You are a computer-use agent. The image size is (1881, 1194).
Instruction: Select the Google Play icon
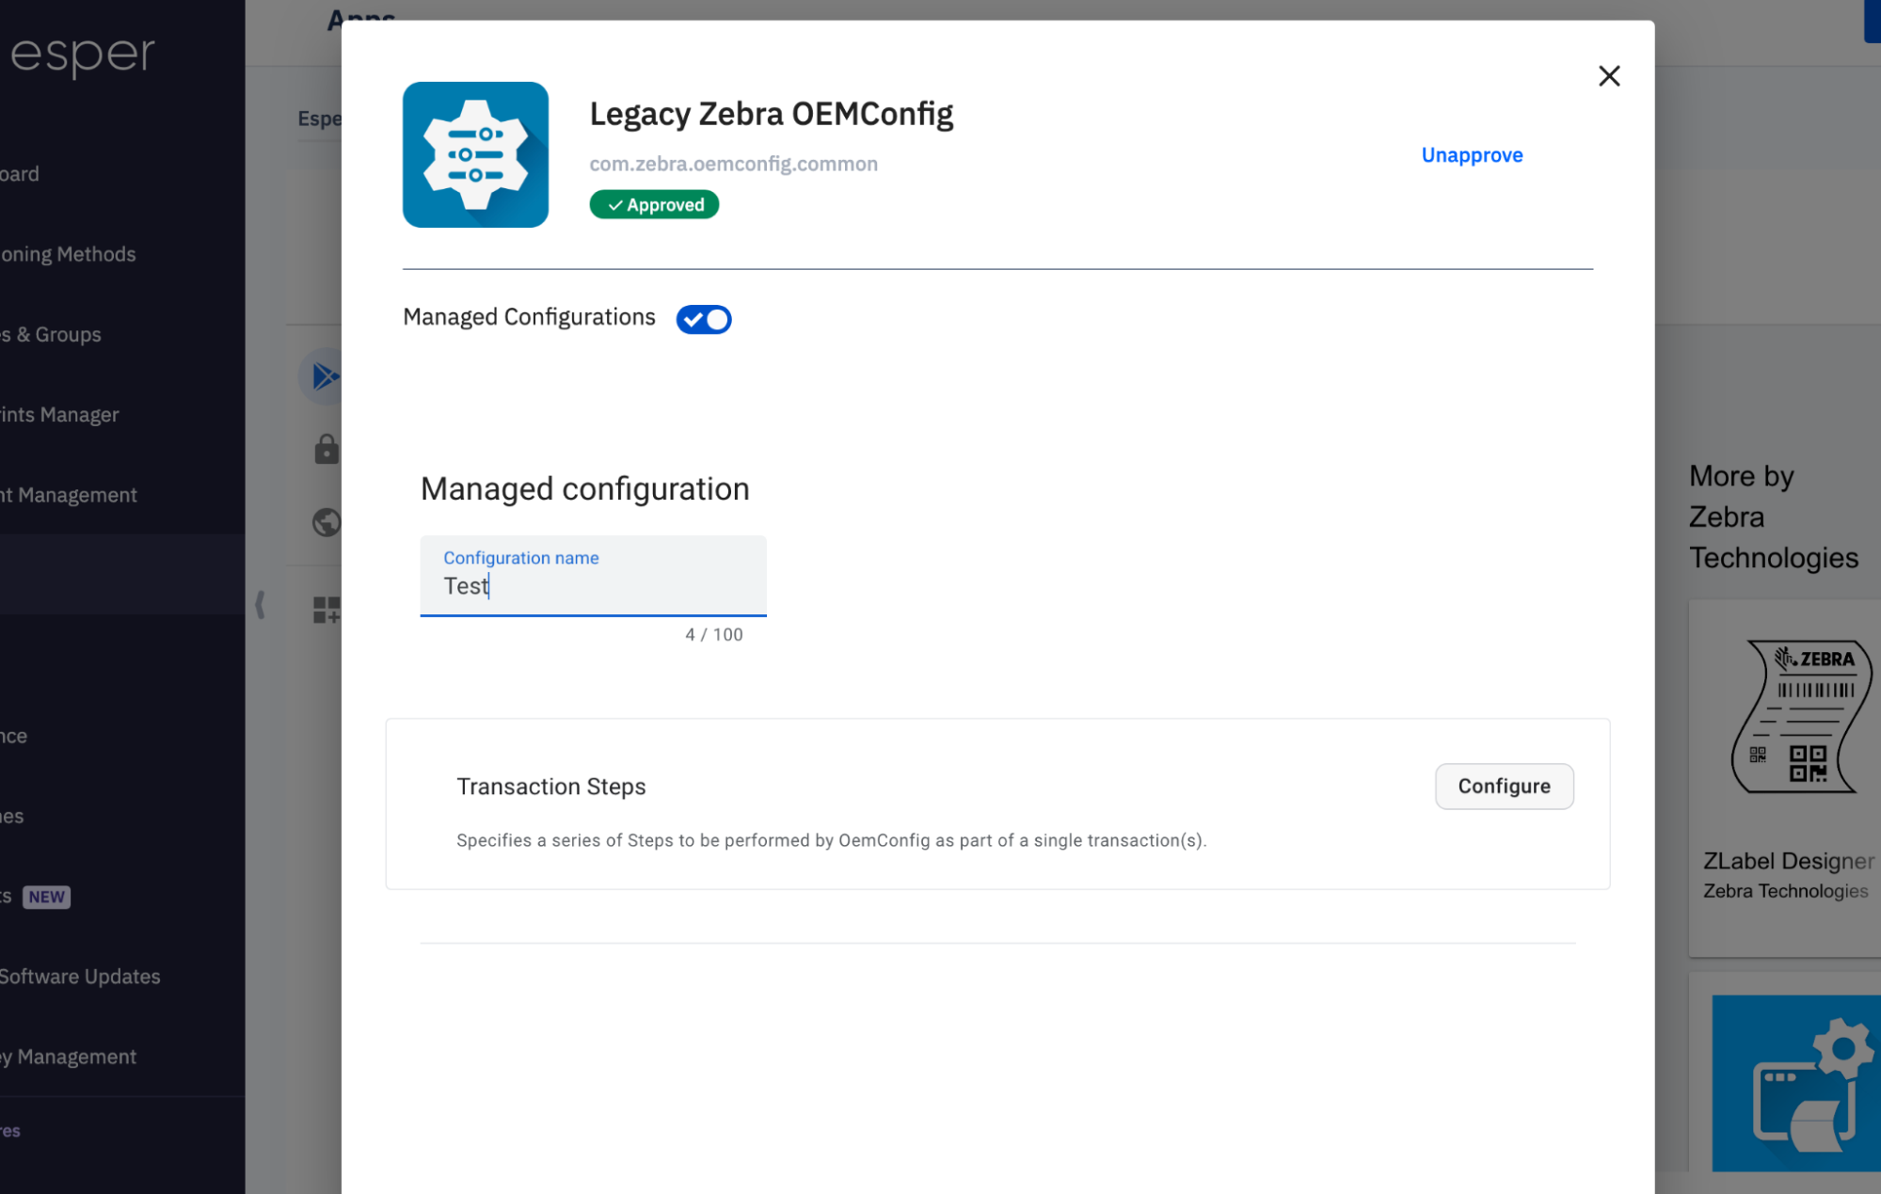pyautogui.click(x=325, y=375)
